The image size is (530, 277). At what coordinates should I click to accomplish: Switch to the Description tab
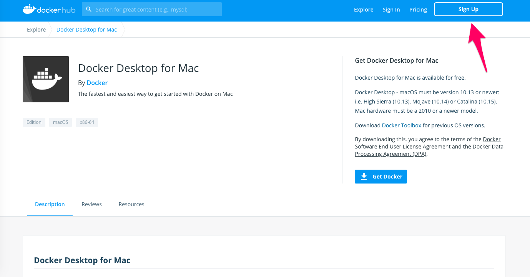tap(50, 204)
